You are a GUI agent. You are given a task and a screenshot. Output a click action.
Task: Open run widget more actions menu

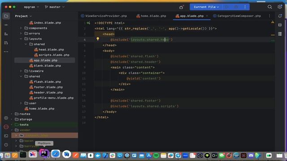(x=245, y=7)
